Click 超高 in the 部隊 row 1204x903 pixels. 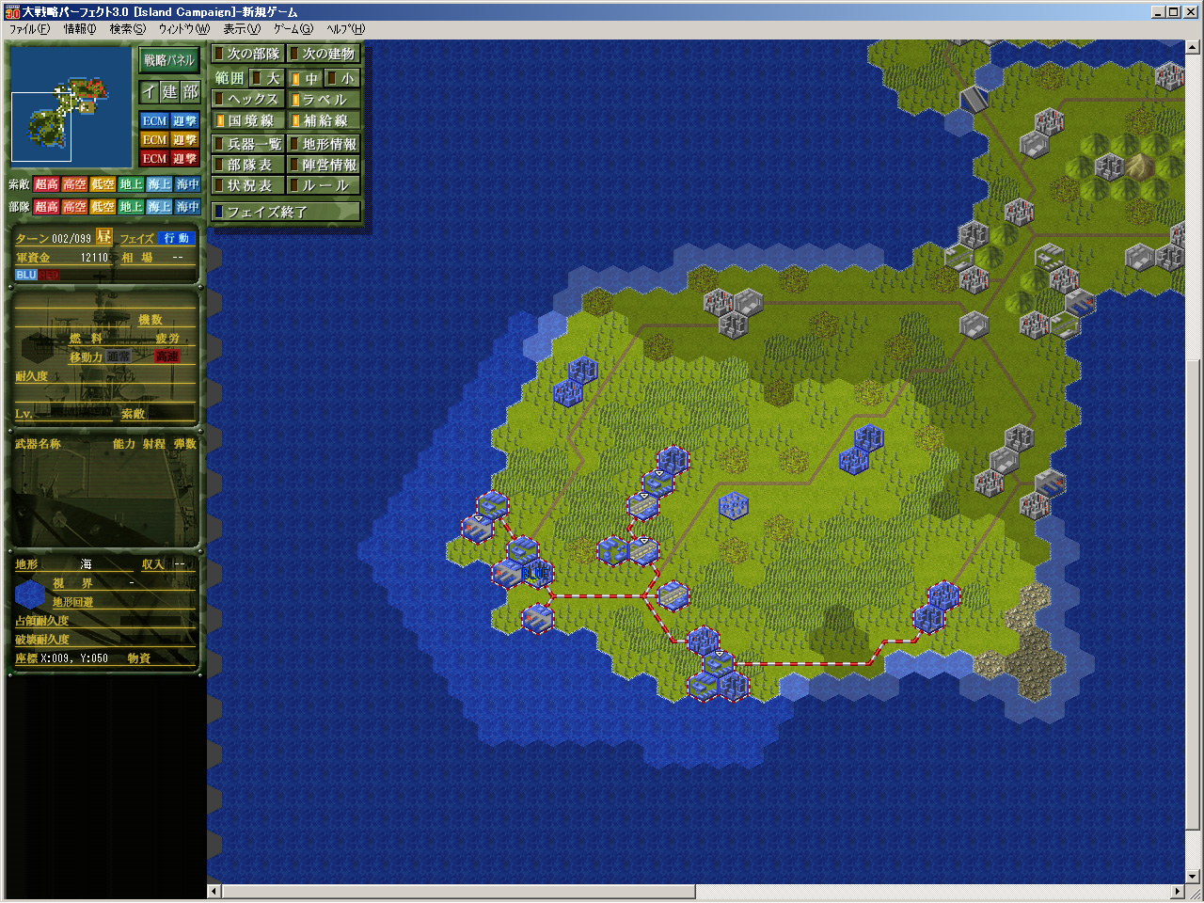pos(47,207)
